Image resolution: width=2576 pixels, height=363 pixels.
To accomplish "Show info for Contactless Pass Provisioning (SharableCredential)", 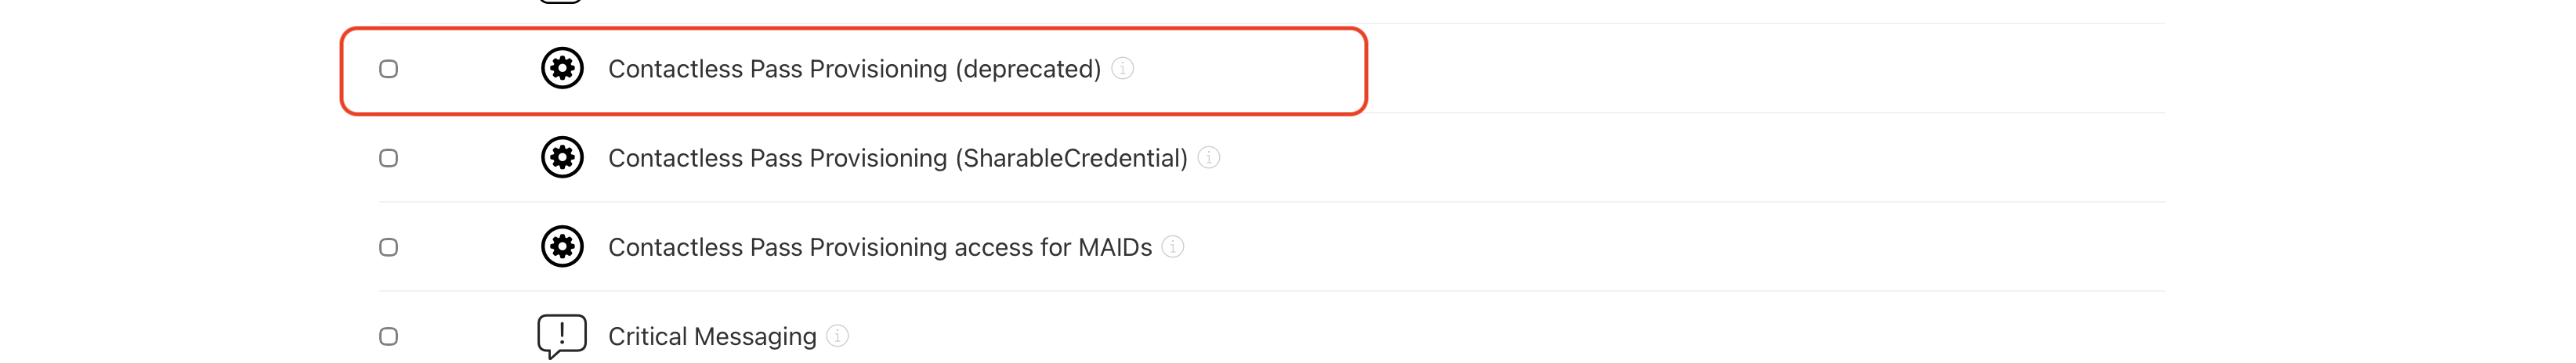I will (x=1209, y=157).
